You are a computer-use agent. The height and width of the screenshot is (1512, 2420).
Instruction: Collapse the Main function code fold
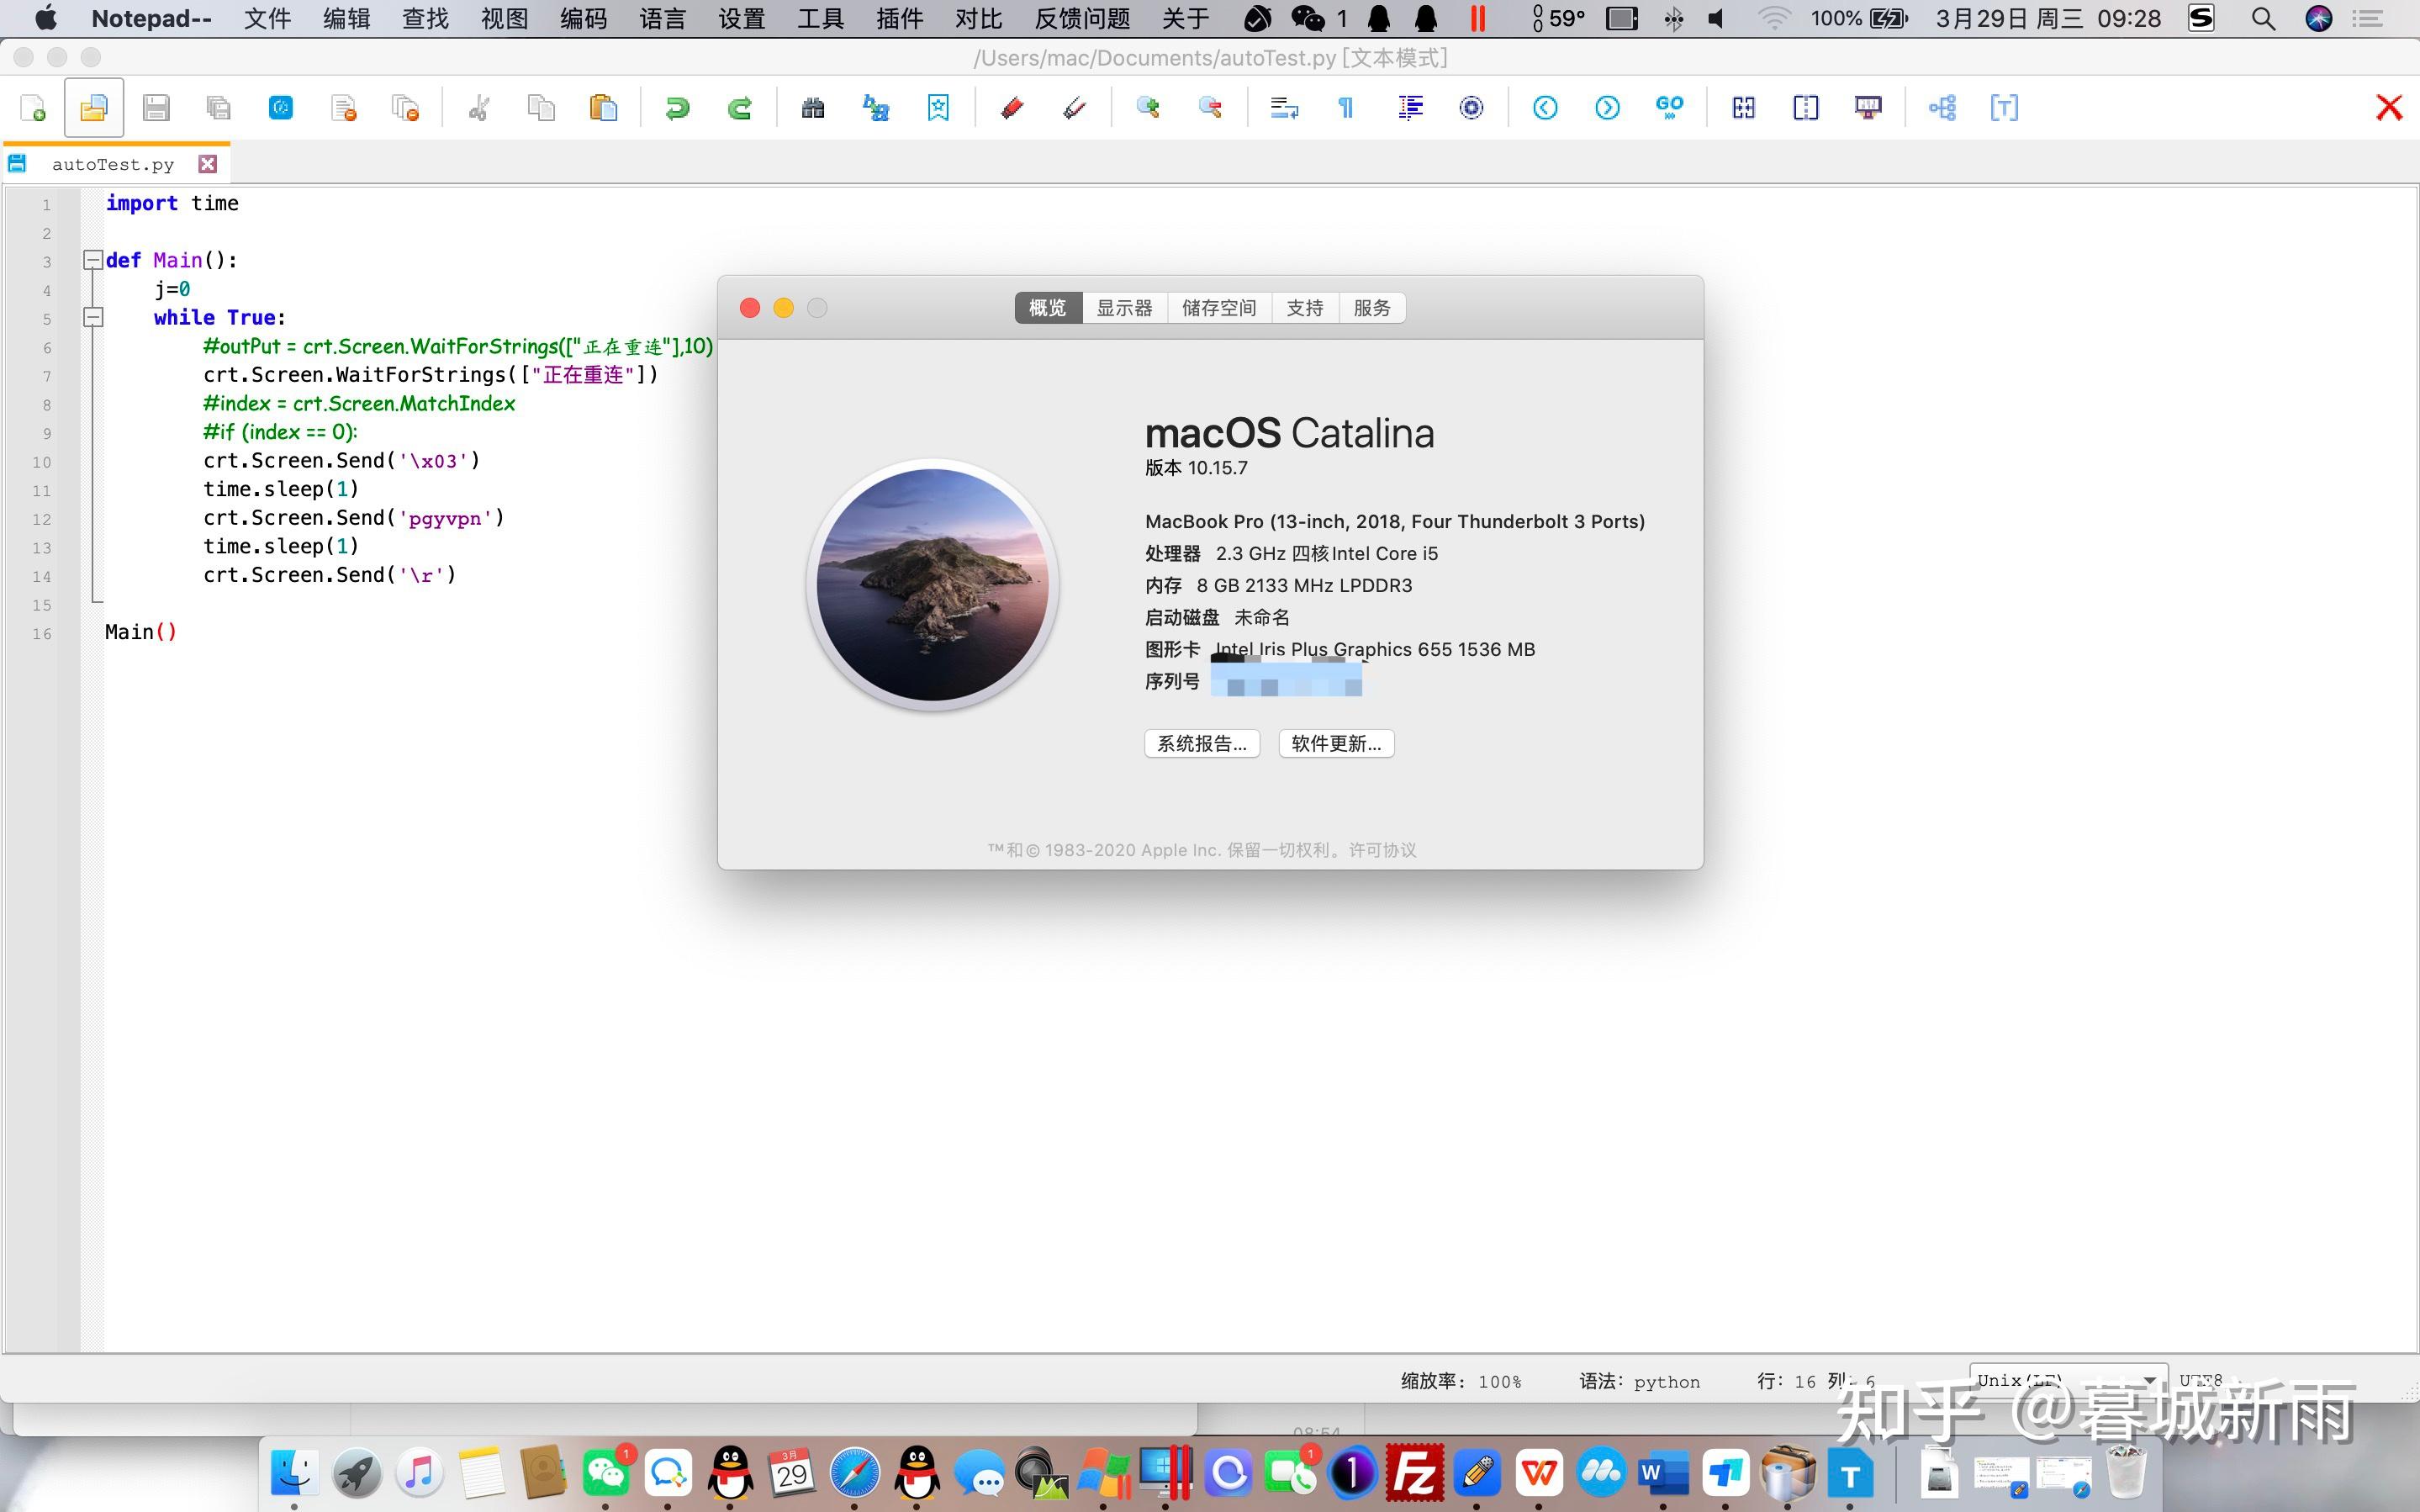click(x=93, y=260)
